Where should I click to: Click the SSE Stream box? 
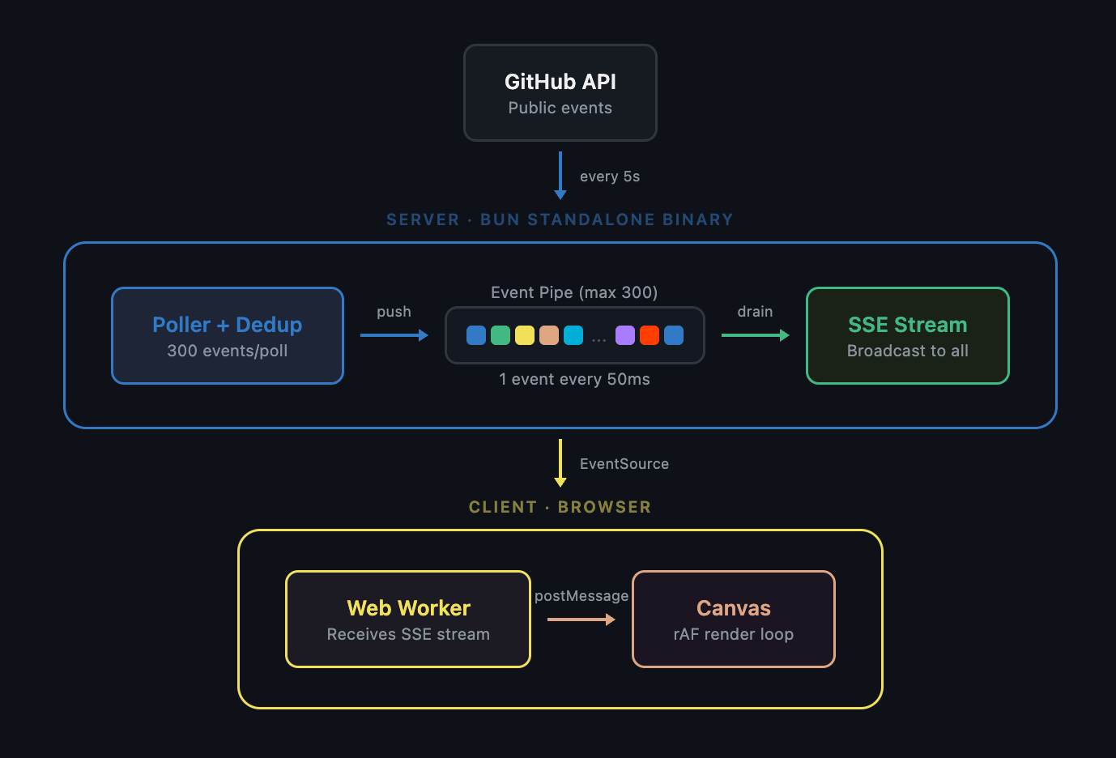tap(908, 335)
